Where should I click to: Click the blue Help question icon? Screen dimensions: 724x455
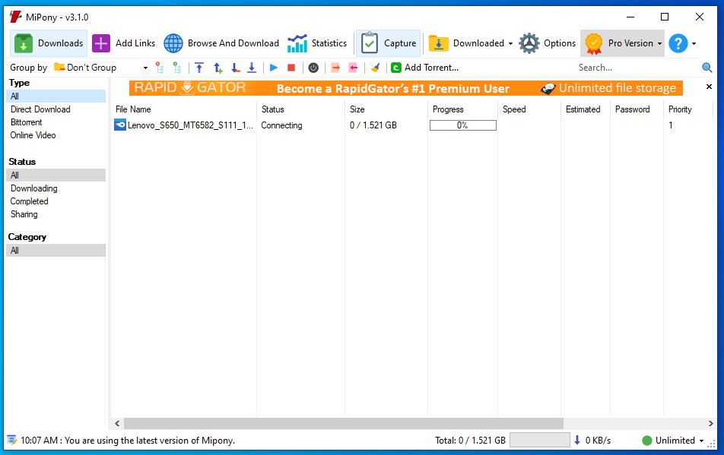[678, 43]
